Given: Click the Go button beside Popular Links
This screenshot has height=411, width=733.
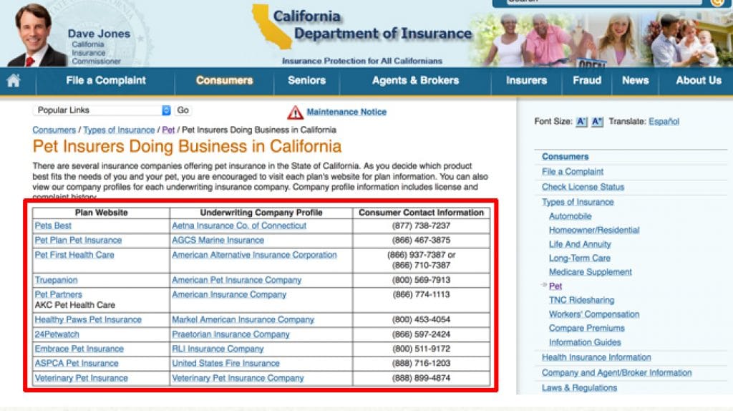Looking at the screenshot, I should point(183,110).
